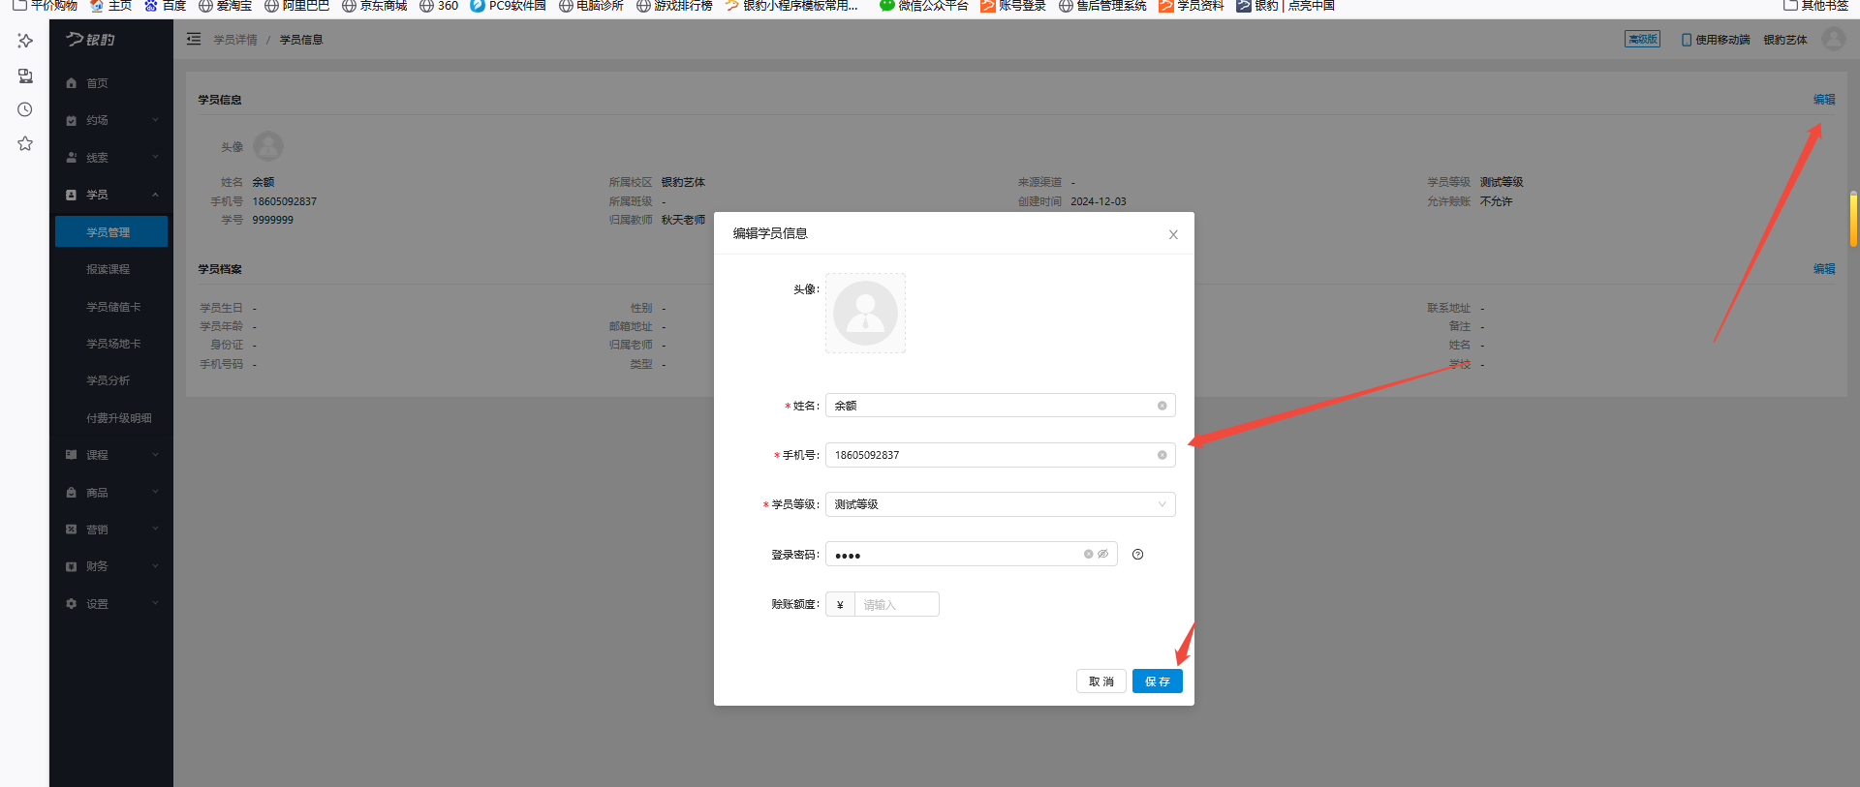Cancel editing with 取消 button
The image size is (1860, 787).
tap(1101, 681)
